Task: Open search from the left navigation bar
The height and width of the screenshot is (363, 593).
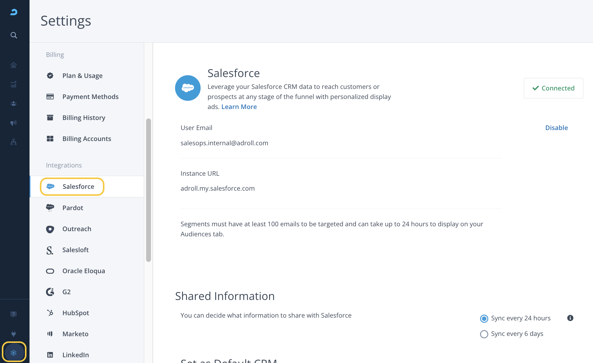Action: pyautogui.click(x=14, y=35)
